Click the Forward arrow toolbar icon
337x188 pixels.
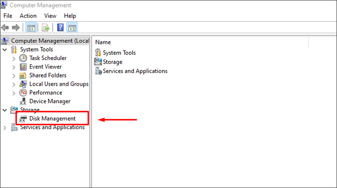click(x=16, y=28)
